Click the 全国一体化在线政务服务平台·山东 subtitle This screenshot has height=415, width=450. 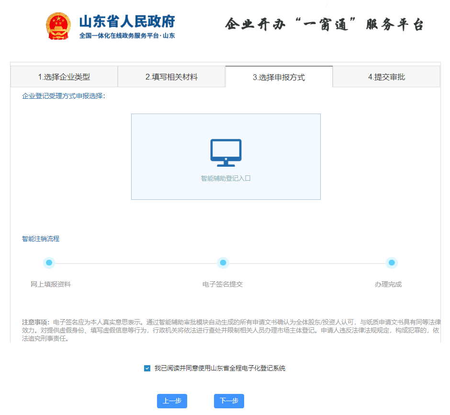click(127, 35)
